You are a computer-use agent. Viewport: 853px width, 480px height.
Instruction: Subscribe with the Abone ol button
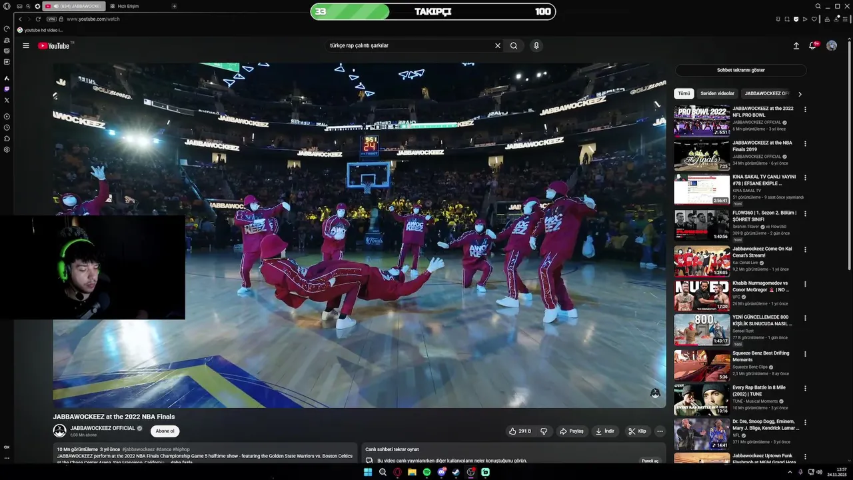165,431
